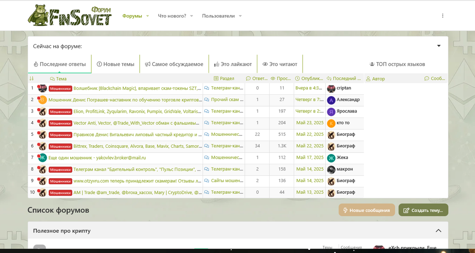Click Биограф's avatar in 'AM | Trade' row
Screen dimensions: 475x253
[331, 192]
